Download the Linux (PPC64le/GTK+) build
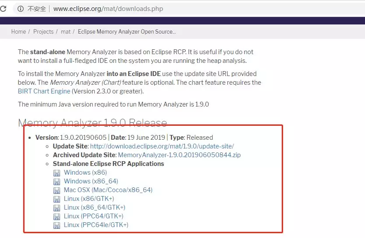365x238 pixels. (96, 225)
